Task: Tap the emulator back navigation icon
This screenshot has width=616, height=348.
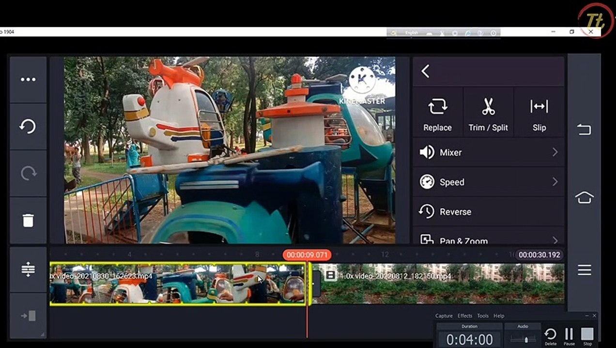Action: 584,130
